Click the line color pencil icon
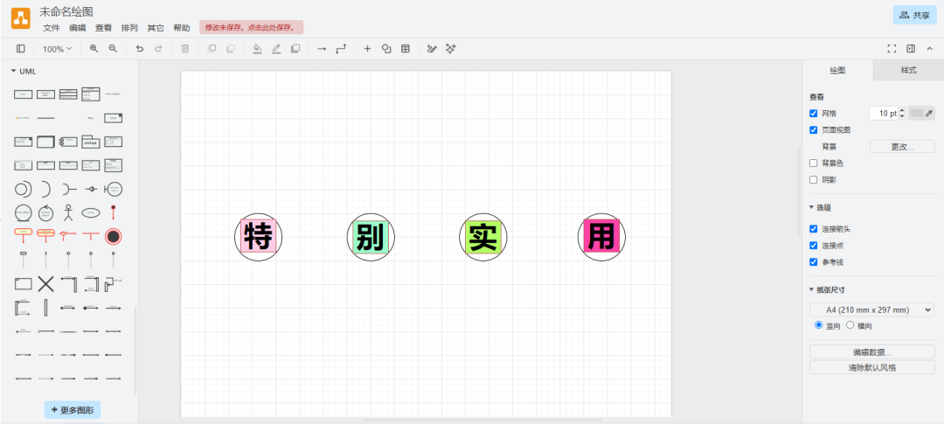 point(276,49)
